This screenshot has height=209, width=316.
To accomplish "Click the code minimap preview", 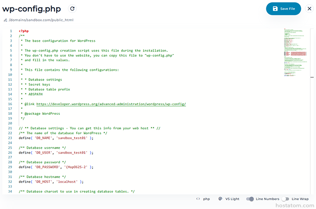I will tap(294, 53).
